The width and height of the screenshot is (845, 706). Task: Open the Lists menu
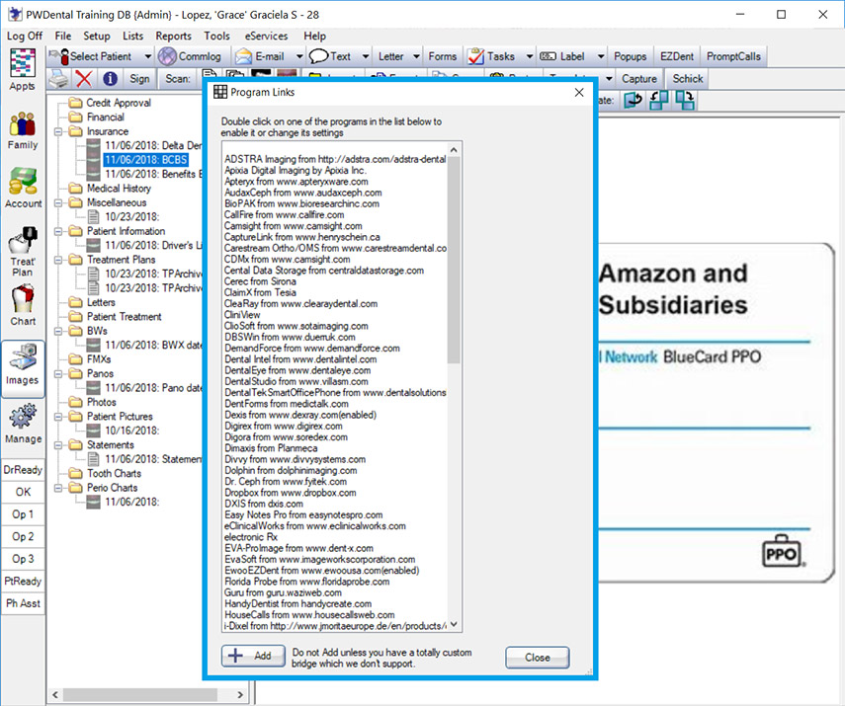pos(132,37)
